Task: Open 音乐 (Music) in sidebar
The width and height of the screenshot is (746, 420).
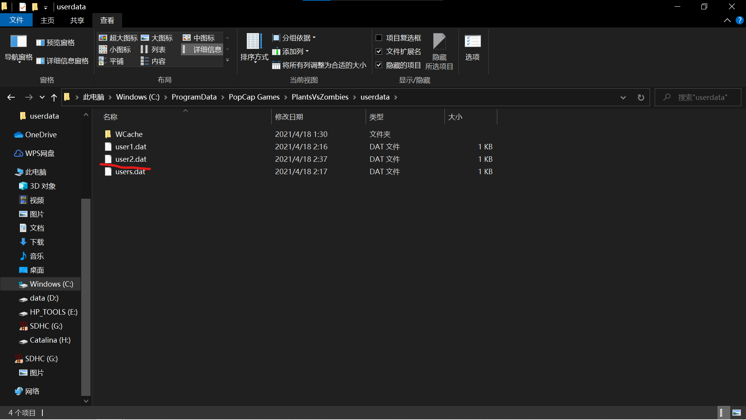Action: tap(37, 256)
